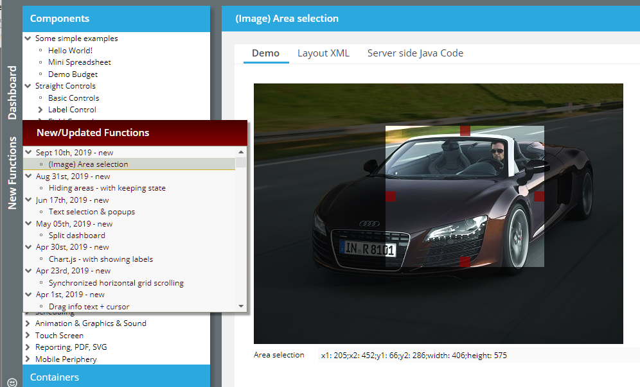Click the bottom red selection handle
This screenshot has width=640, height=387.
pos(465,261)
